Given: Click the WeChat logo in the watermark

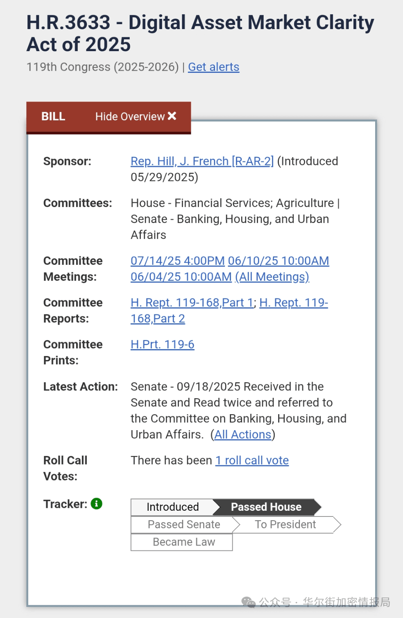Looking at the screenshot, I should coord(248,602).
